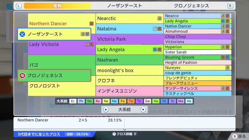This screenshot has height=140, width=249.
Task: Click the 速 icon on Nearctic
Action: 159,19
